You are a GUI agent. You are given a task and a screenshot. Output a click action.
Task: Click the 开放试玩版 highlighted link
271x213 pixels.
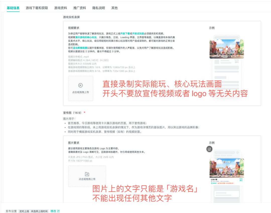click(138, 34)
